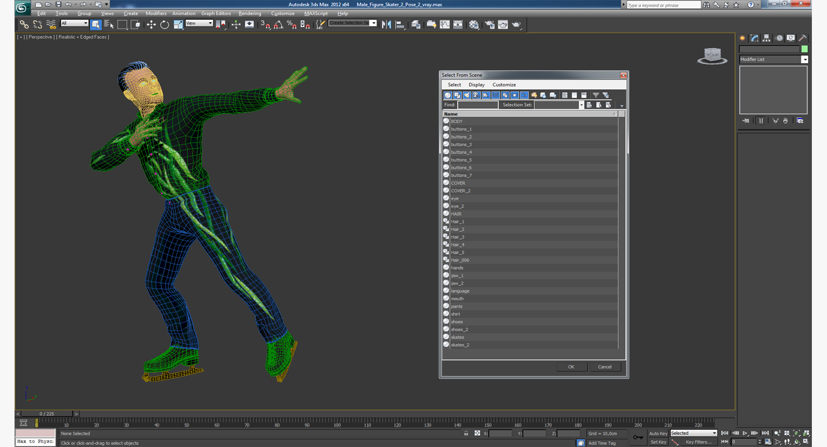Select the pants object in the list
This screenshot has width=827, height=447.
530,306
